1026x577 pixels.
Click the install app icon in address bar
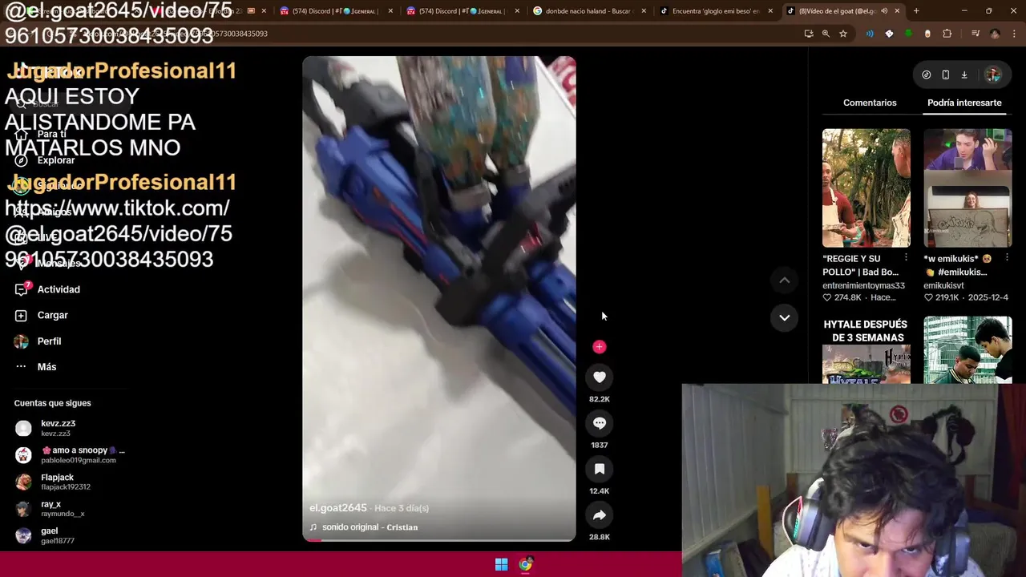click(x=808, y=34)
